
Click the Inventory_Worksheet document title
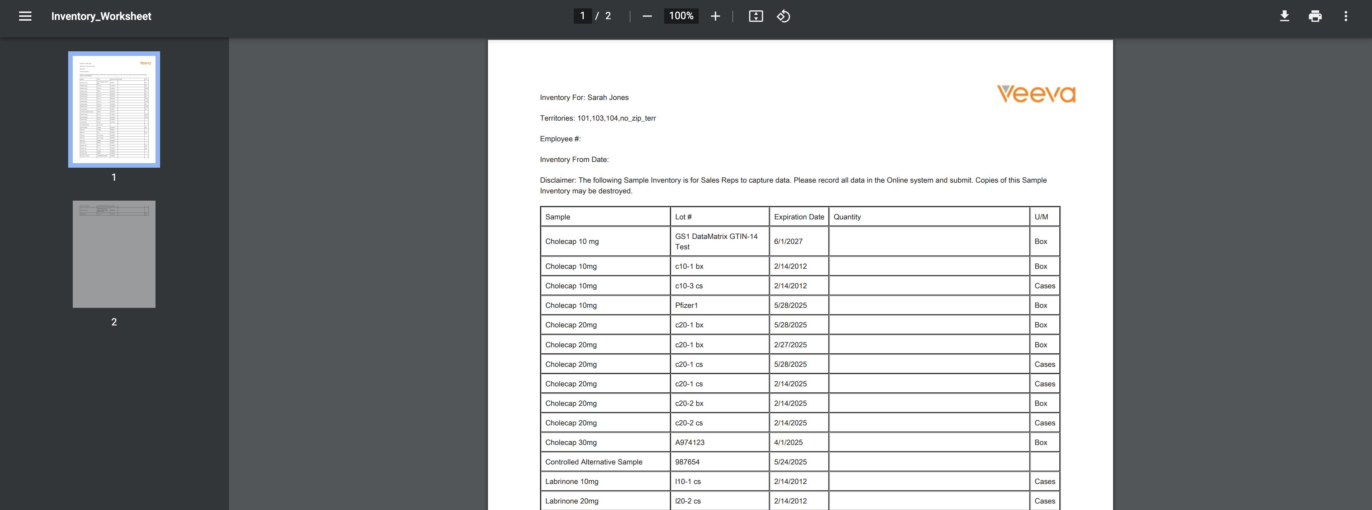[101, 16]
